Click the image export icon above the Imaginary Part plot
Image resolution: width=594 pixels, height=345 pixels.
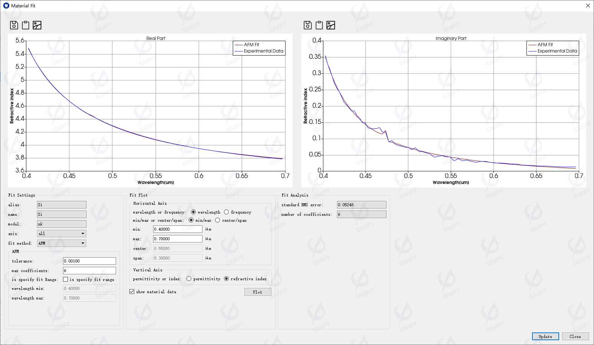tap(331, 25)
